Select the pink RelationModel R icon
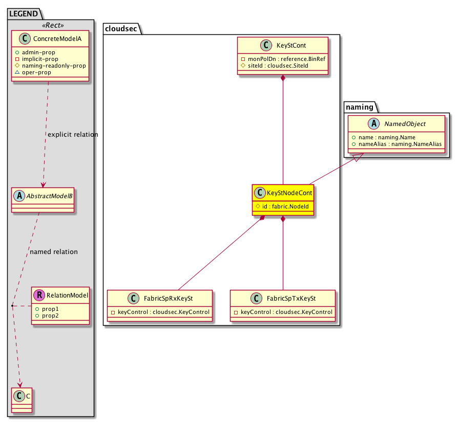460x422 pixels. [38, 295]
